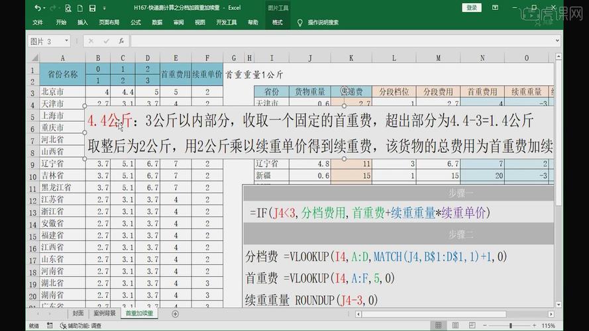Open the 审阅 ribbon tab
Screen dimensions: 589x331
click(x=178, y=23)
